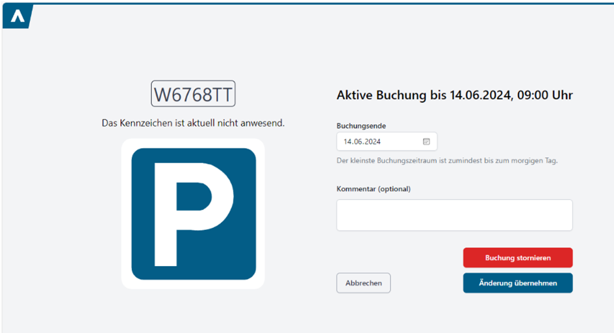Viewport: 614px width, 333px height.
Task: Click the Buchungsende label
Action: pyautogui.click(x=361, y=126)
